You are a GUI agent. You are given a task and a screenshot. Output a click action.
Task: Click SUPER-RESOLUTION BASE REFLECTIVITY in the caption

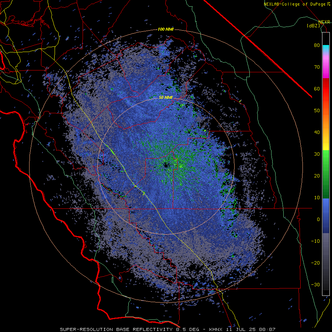116,329
